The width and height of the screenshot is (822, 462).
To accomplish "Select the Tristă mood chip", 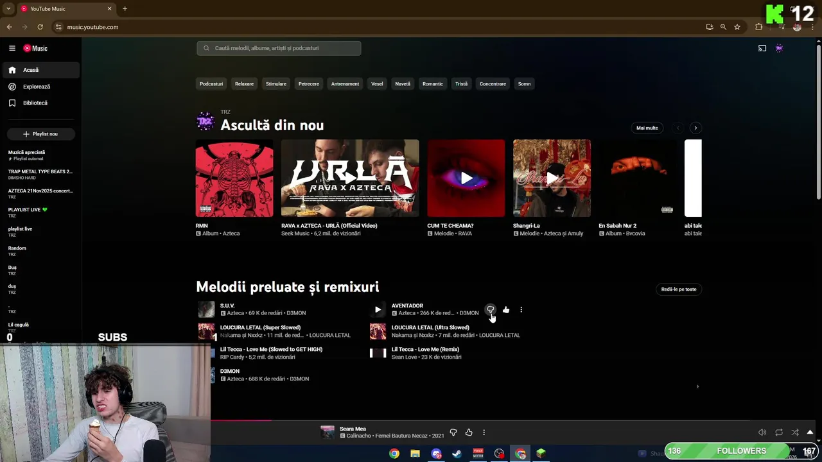I will click(x=462, y=84).
